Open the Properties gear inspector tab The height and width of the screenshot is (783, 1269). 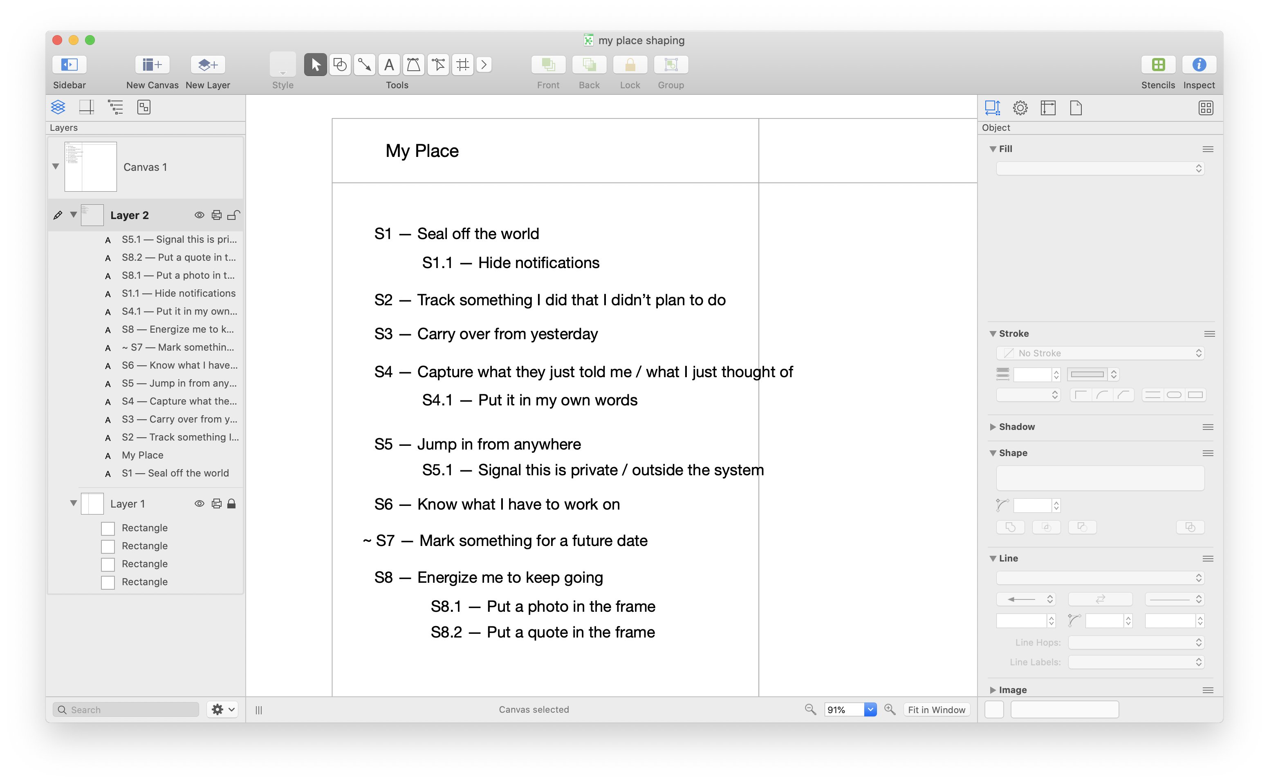(x=1020, y=108)
